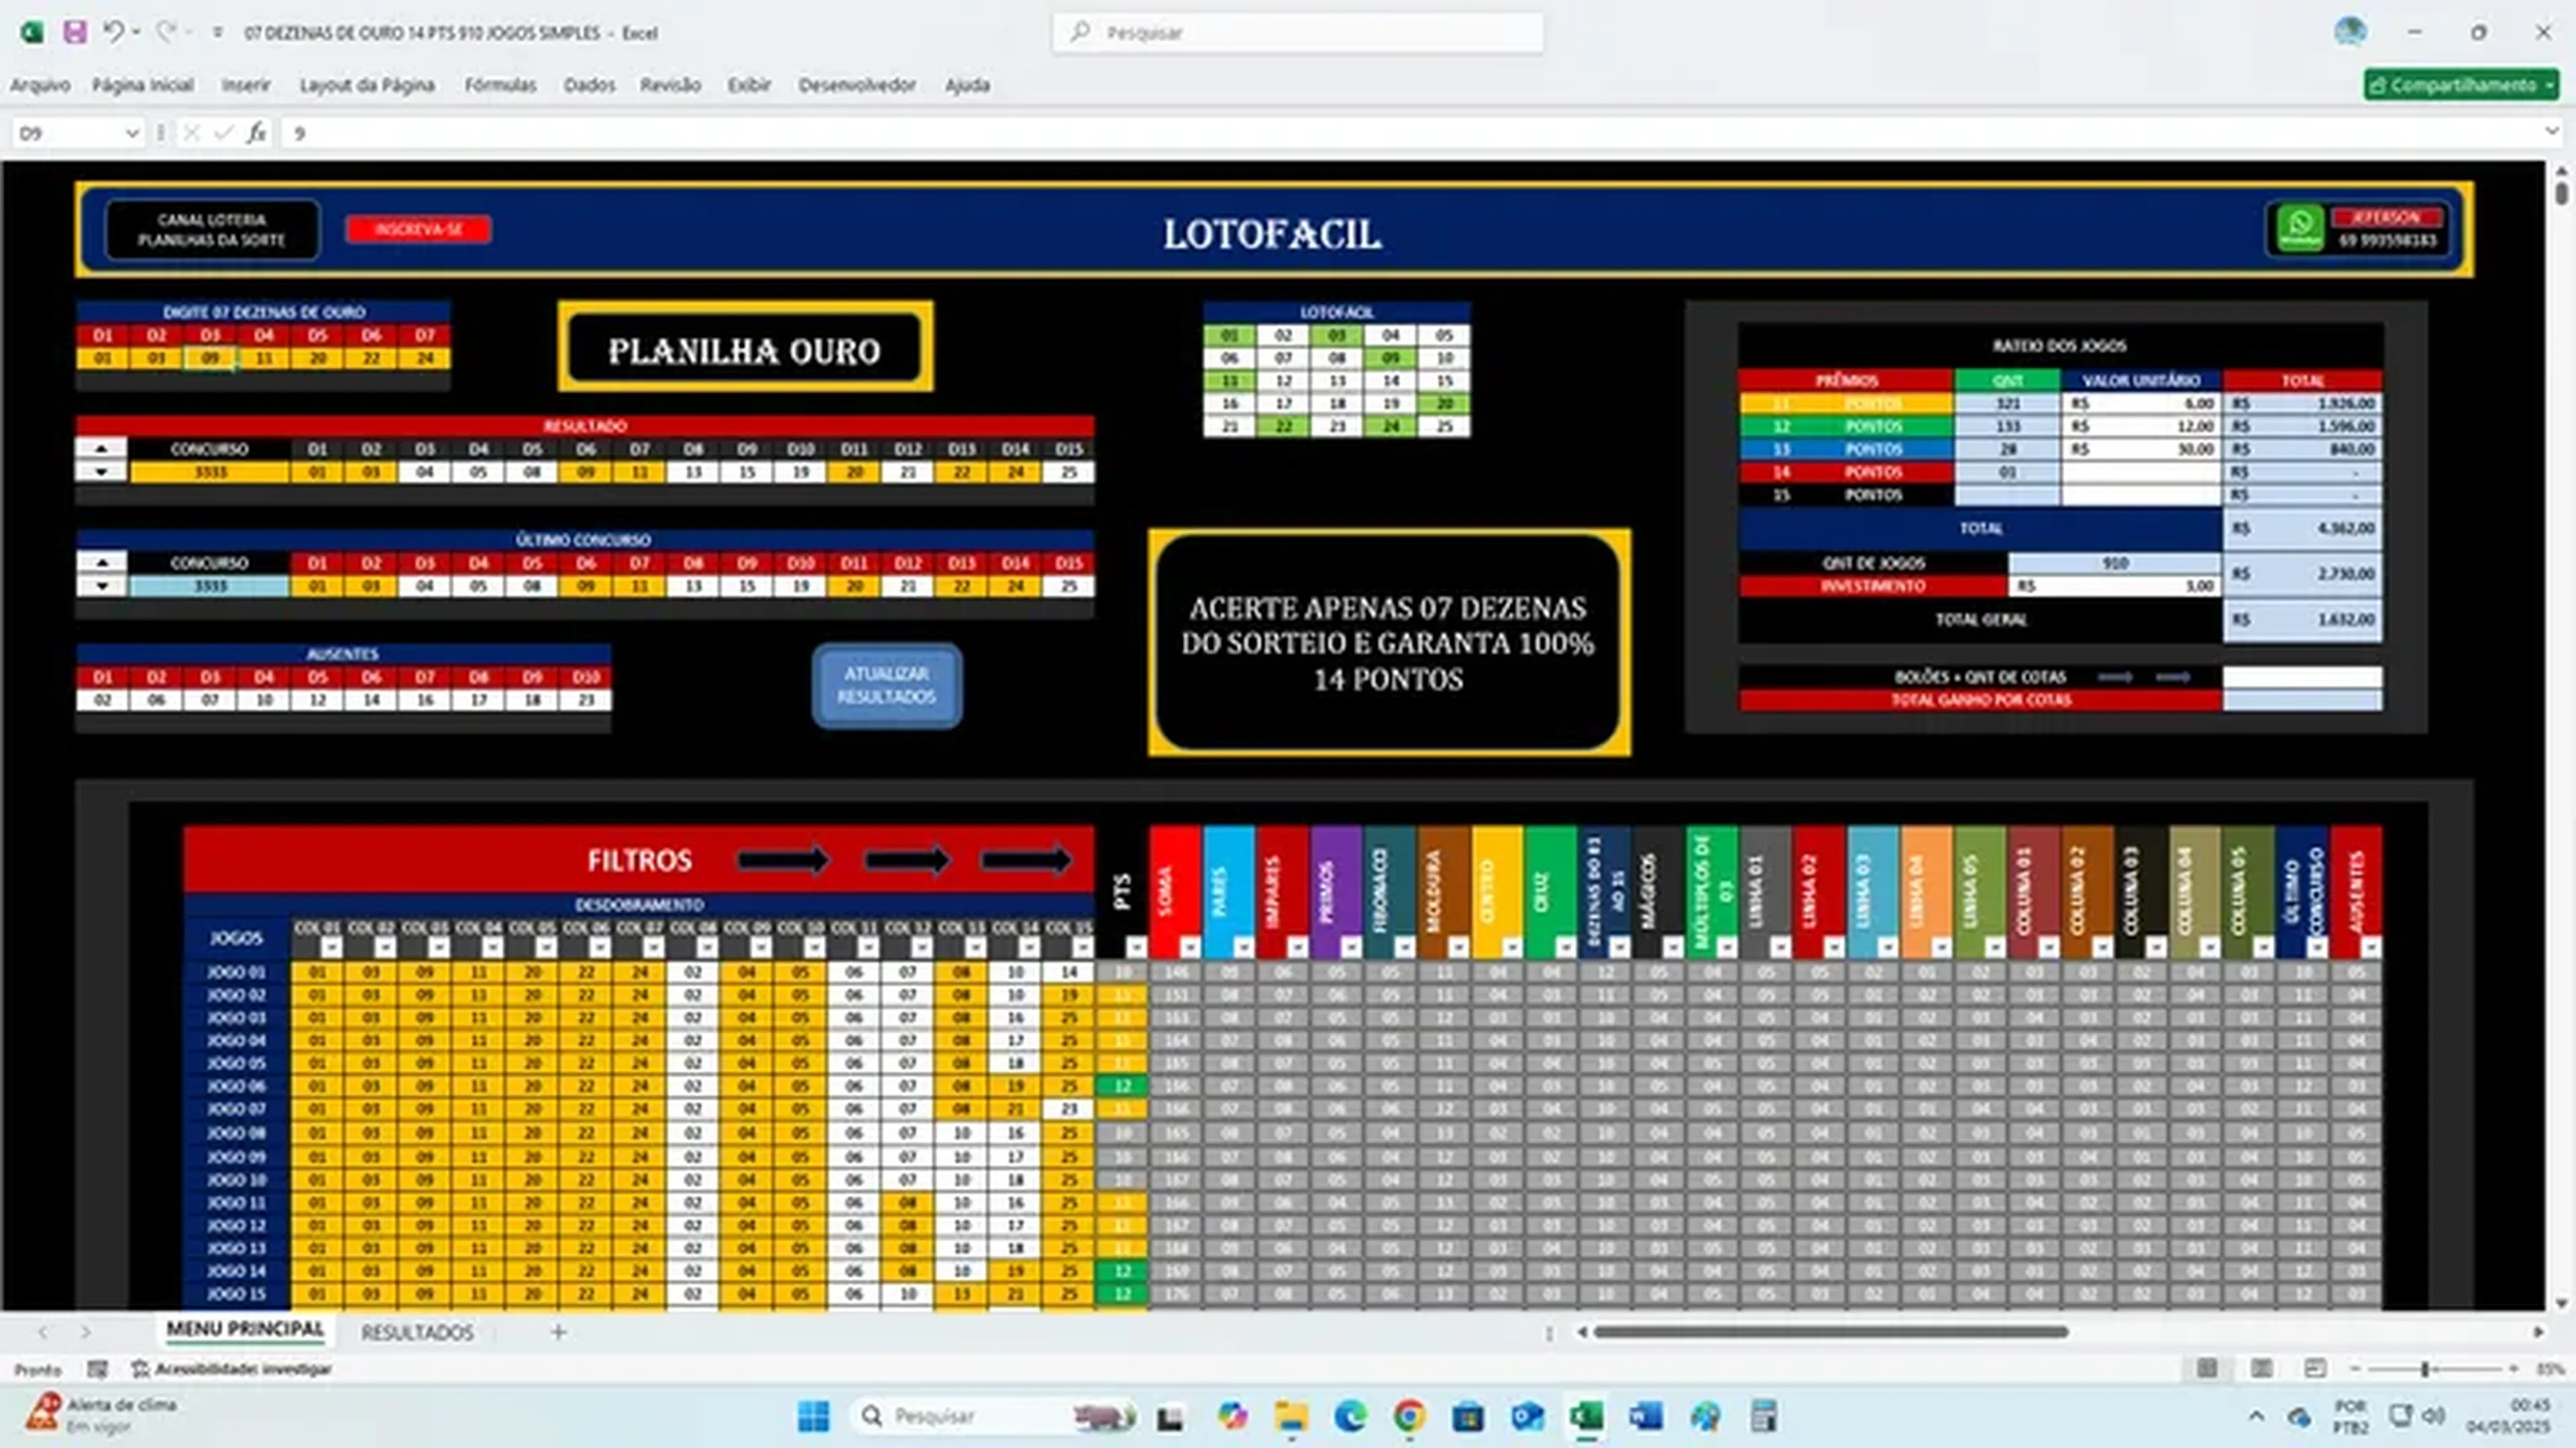Image resolution: width=2576 pixels, height=1448 pixels.
Task: Click the Undo arrow icon
Action: (114, 32)
